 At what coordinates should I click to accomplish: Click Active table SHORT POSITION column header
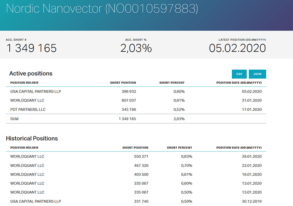click(123, 83)
